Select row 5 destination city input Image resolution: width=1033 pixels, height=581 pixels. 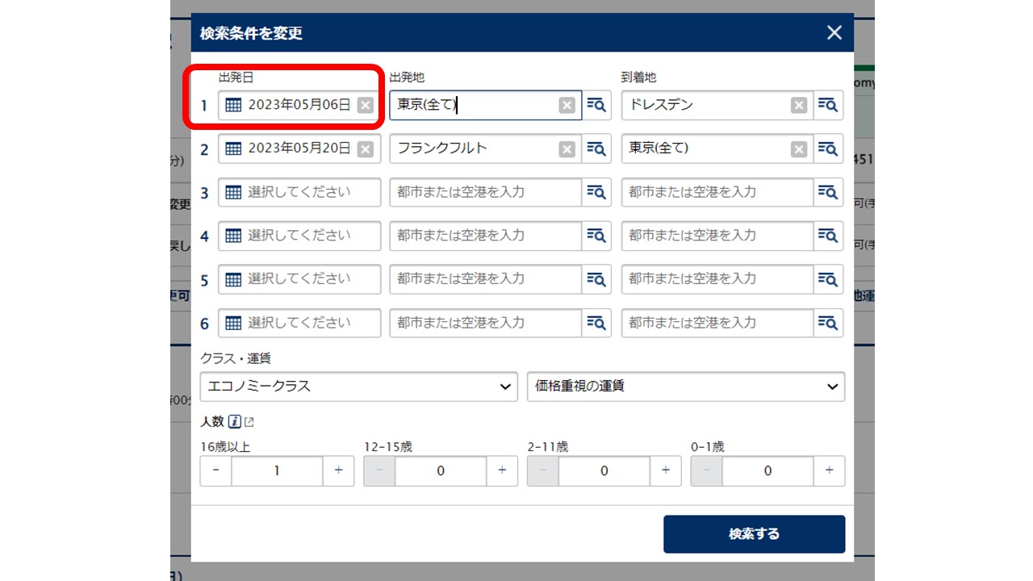[x=717, y=279]
